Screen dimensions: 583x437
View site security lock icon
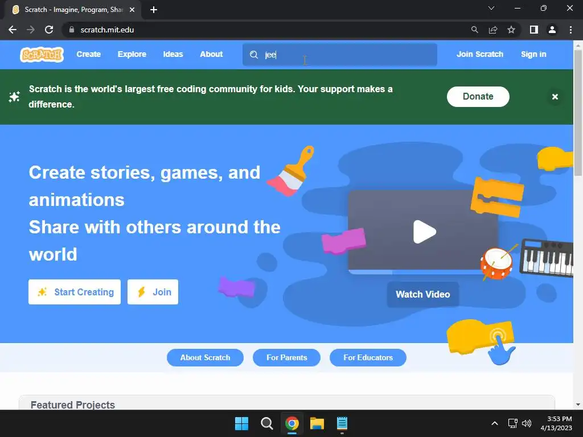(72, 30)
